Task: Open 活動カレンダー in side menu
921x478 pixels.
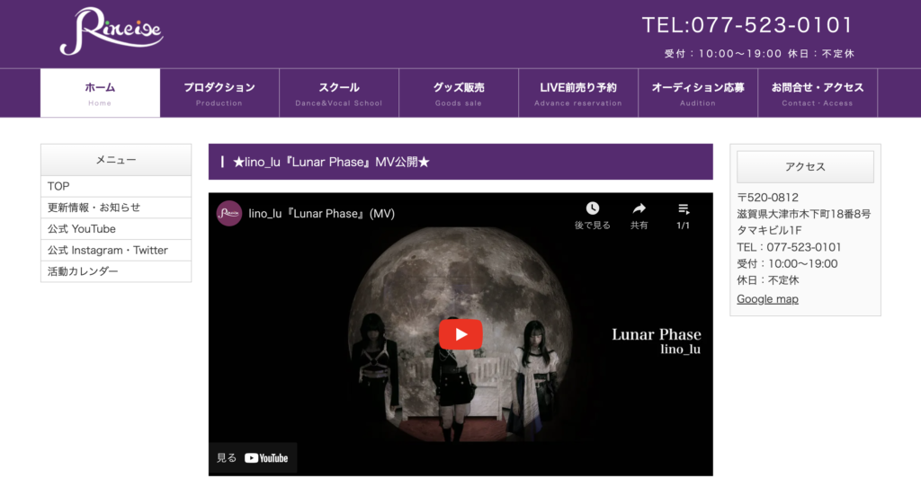Action: [x=116, y=271]
